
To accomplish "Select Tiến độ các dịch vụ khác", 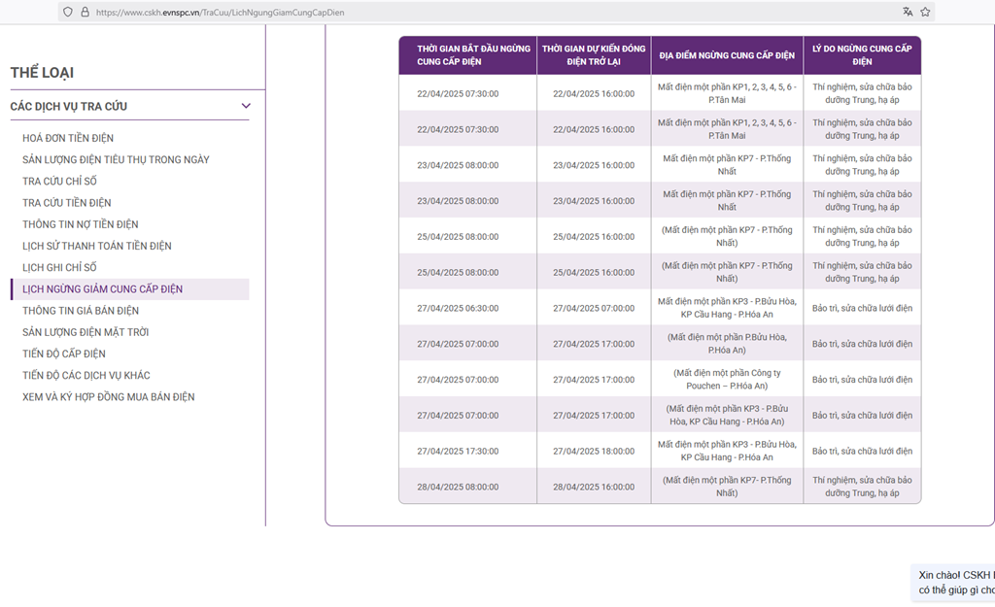I will [86, 375].
